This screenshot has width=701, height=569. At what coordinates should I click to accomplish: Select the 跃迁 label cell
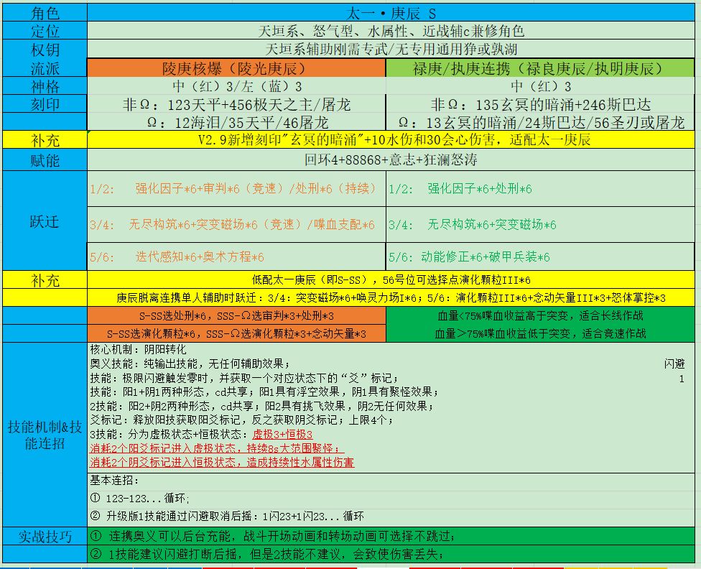45,221
